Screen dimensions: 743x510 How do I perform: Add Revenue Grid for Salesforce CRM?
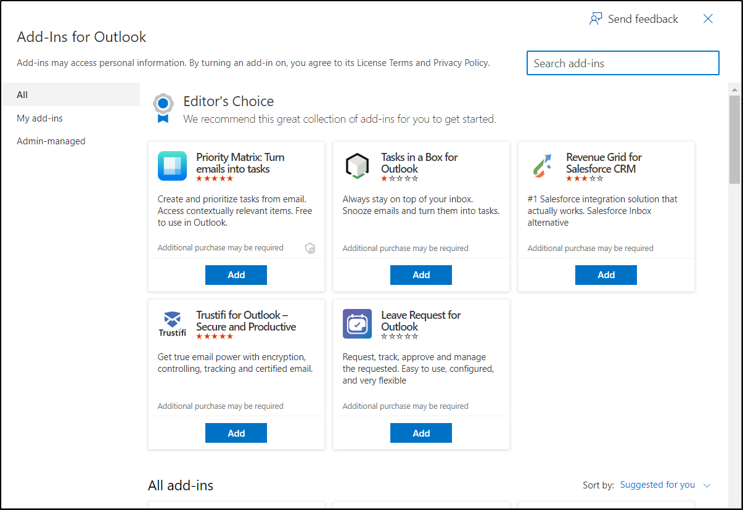tap(606, 275)
